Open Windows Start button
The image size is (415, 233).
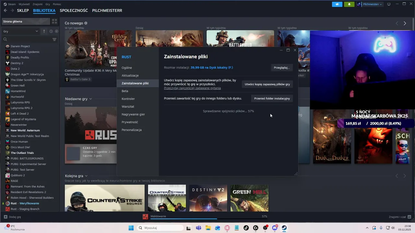(x=131, y=228)
